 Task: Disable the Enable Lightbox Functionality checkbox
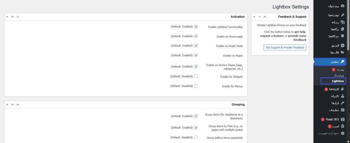pos(196,27)
